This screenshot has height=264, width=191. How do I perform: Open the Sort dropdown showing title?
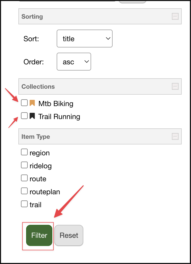(84, 39)
